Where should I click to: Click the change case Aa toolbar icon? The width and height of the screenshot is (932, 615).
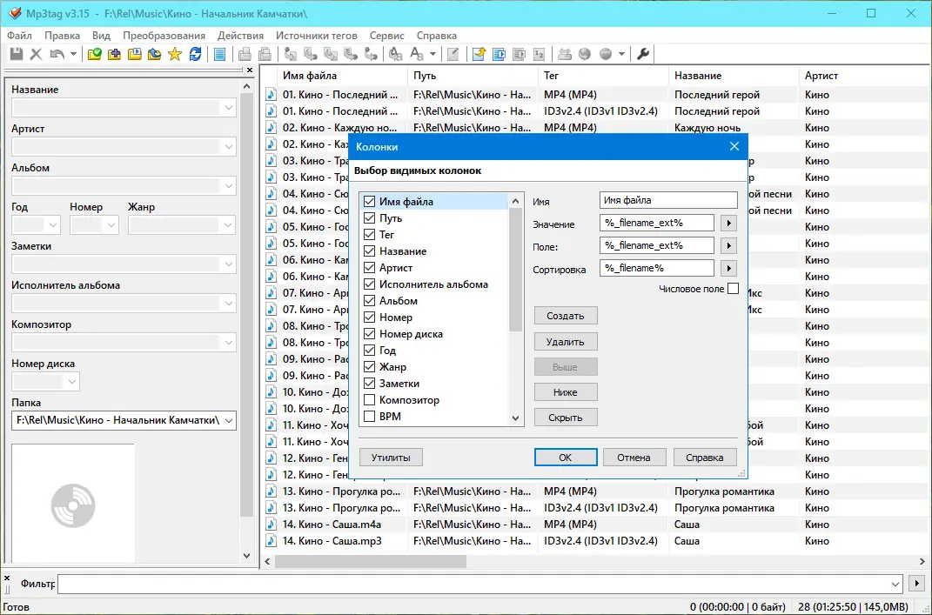[415, 54]
